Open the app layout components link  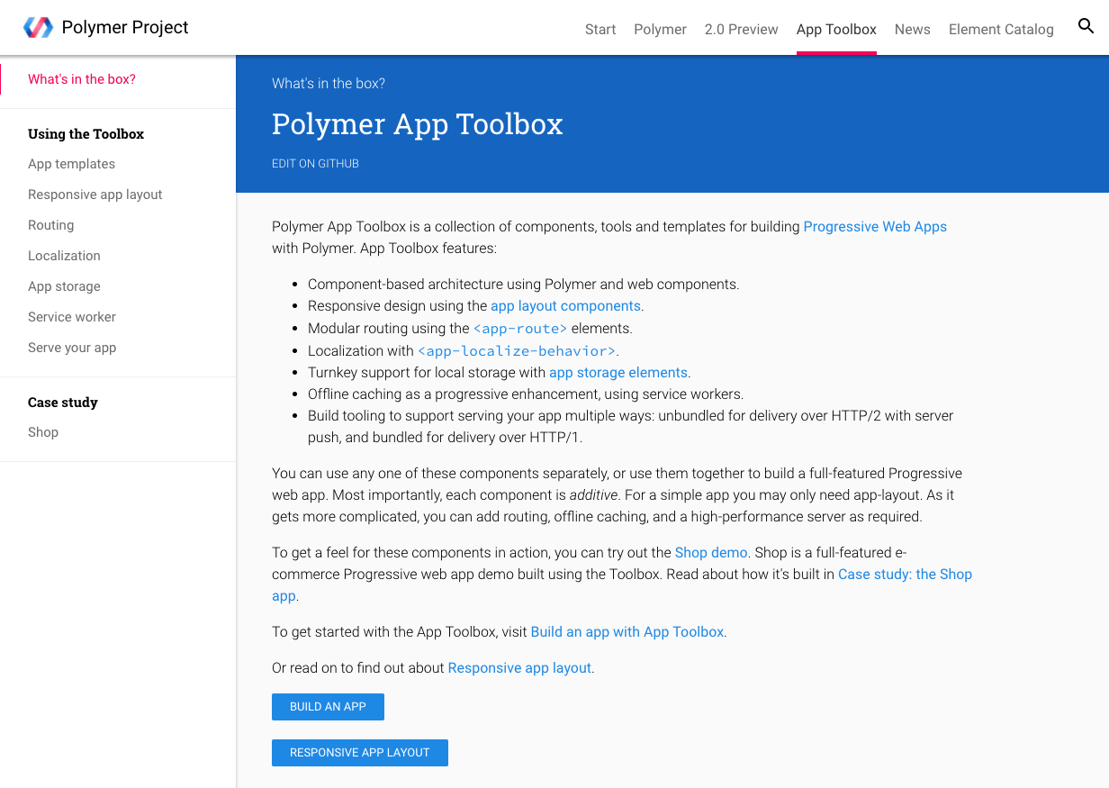coord(565,306)
